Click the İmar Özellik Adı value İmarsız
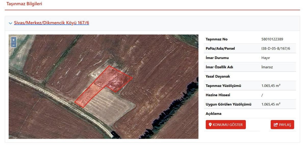The height and width of the screenshot is (145, 306). pos(267,67)
